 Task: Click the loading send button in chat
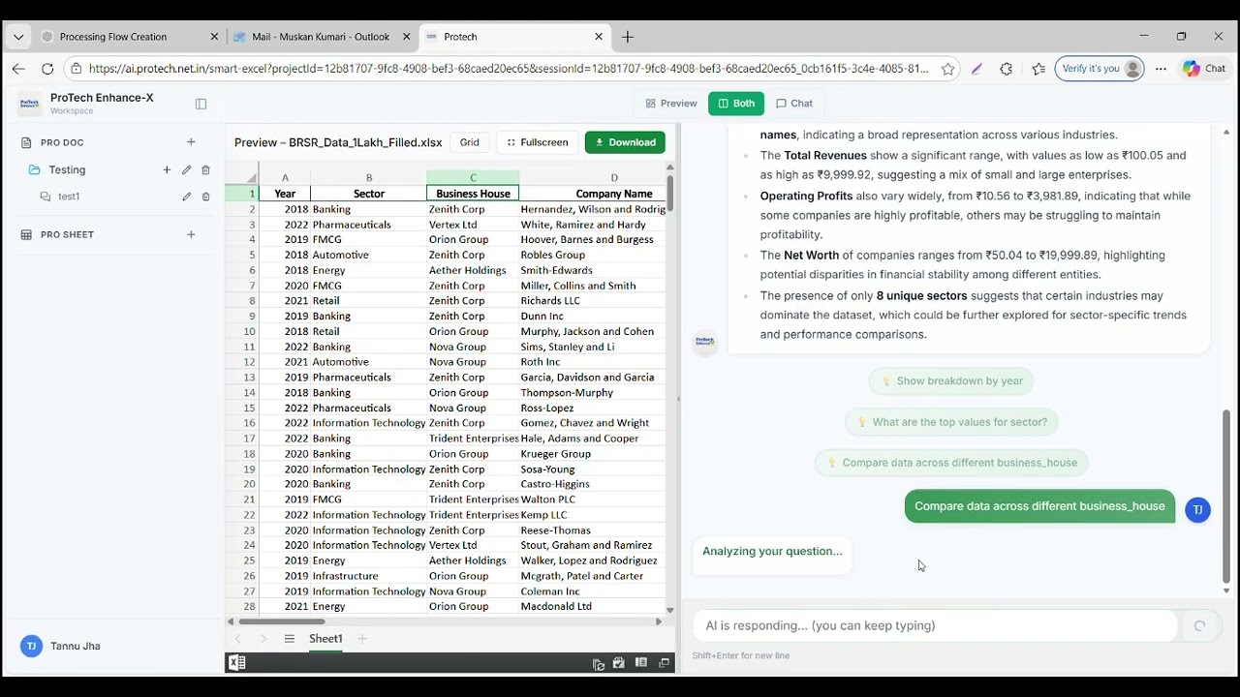1199,626
